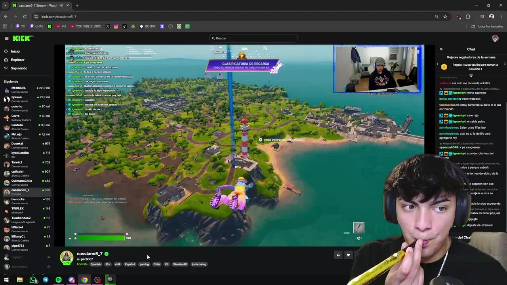The height and width of the screenshot is (285, 507).
Task: Open Spotify from the taskbar
Action: [59, 280]
